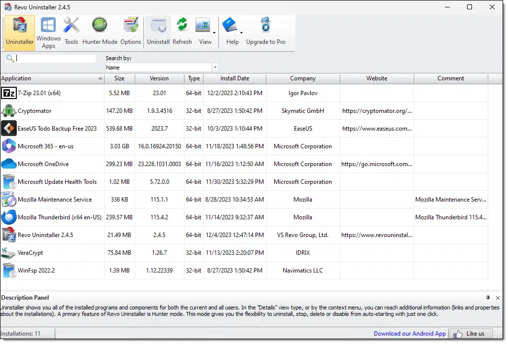Screen dimensions: 508x344
Task: Click Mozilla Thunderbird 115.4... comment cell
Action: point(451,217)
